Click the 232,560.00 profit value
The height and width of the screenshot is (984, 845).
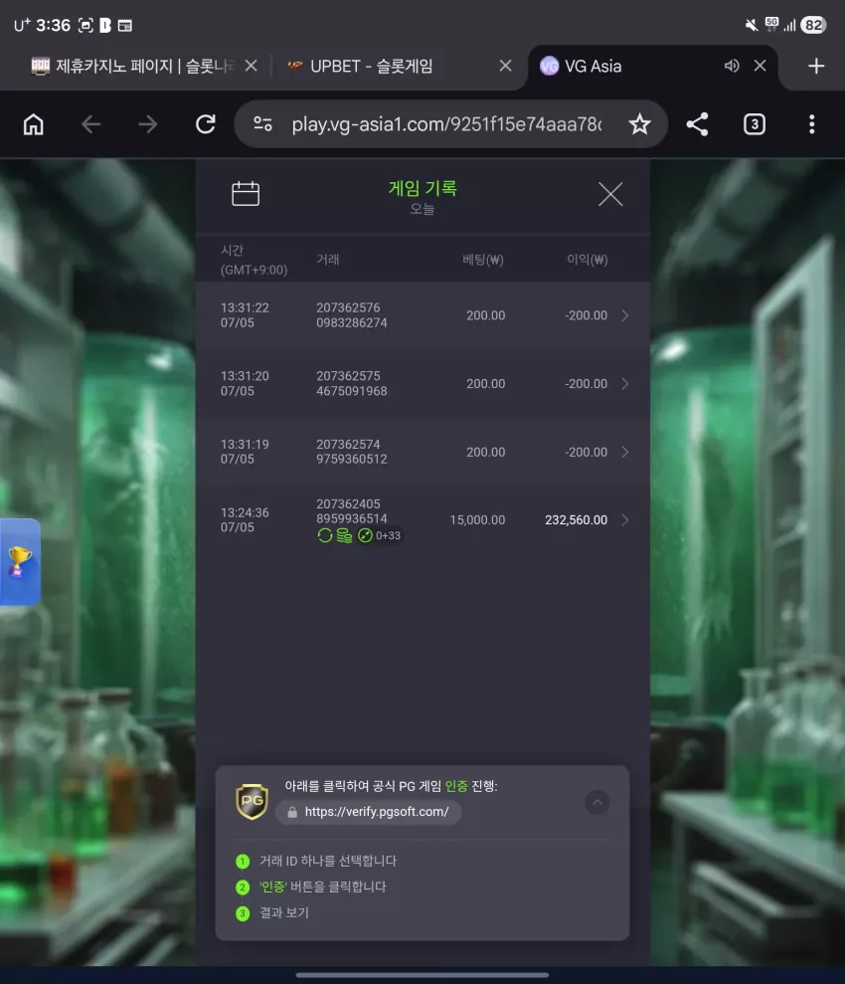[576, 520]
